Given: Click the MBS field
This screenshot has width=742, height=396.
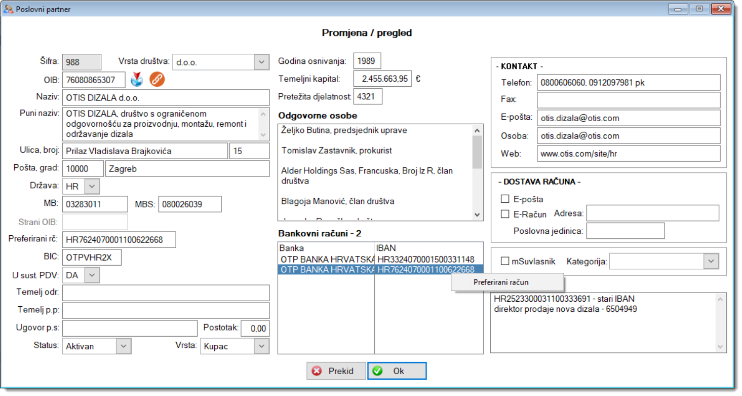Looking at the screenshot, I should coord(190,204).
